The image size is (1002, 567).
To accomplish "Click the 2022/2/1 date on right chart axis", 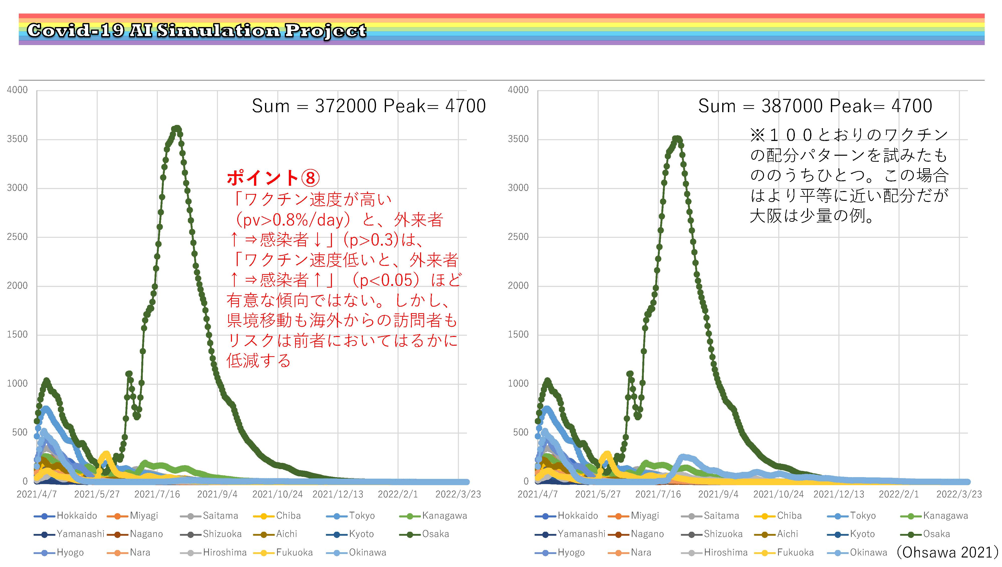I will tap(899, 494).
